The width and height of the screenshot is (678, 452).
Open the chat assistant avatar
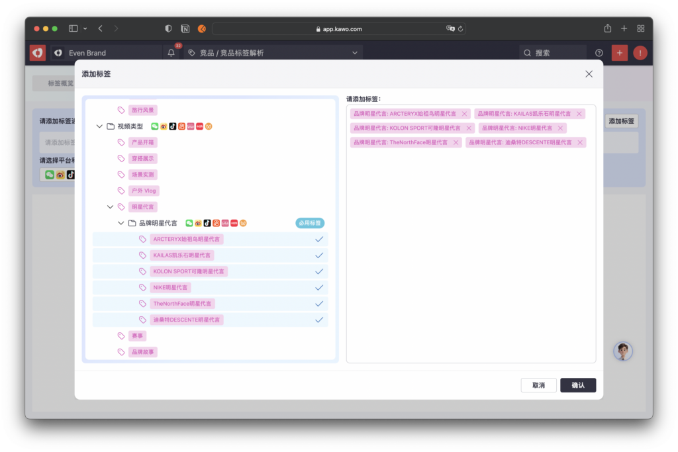click(x=622, y=351)
